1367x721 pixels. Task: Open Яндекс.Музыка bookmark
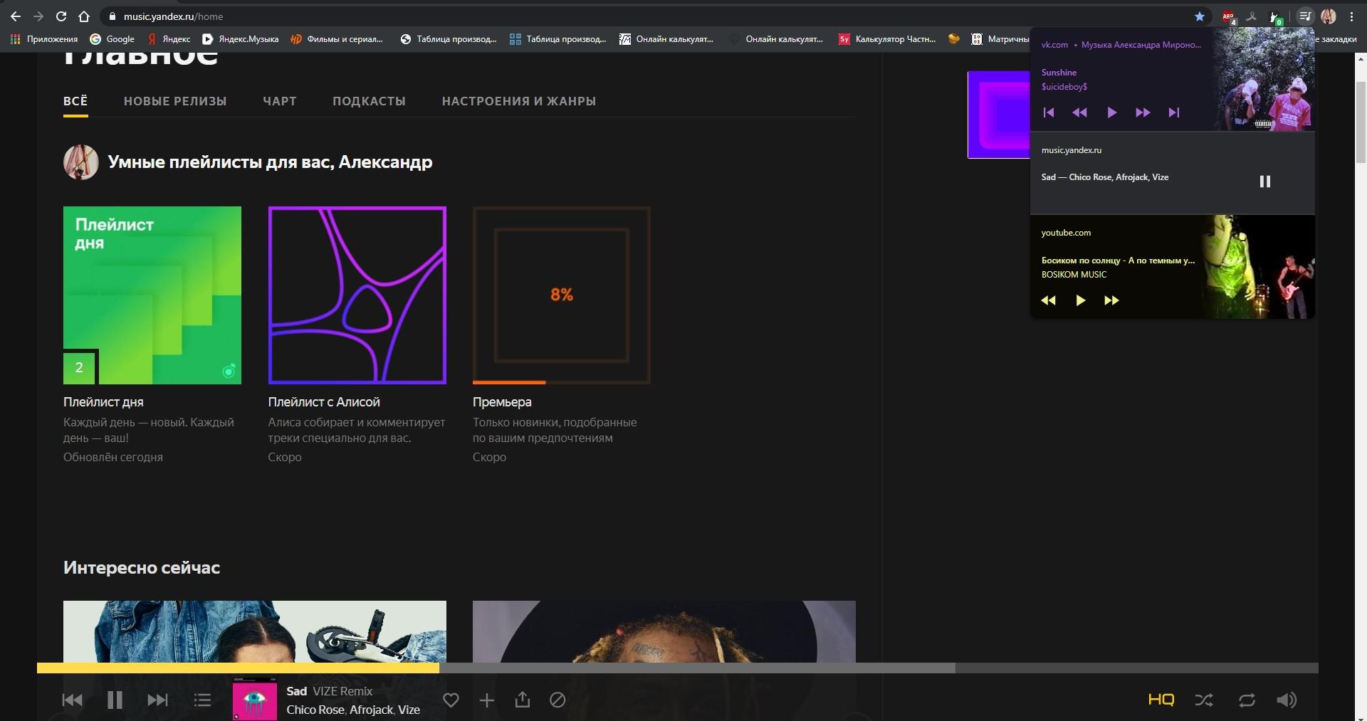[x=241, y=39]
